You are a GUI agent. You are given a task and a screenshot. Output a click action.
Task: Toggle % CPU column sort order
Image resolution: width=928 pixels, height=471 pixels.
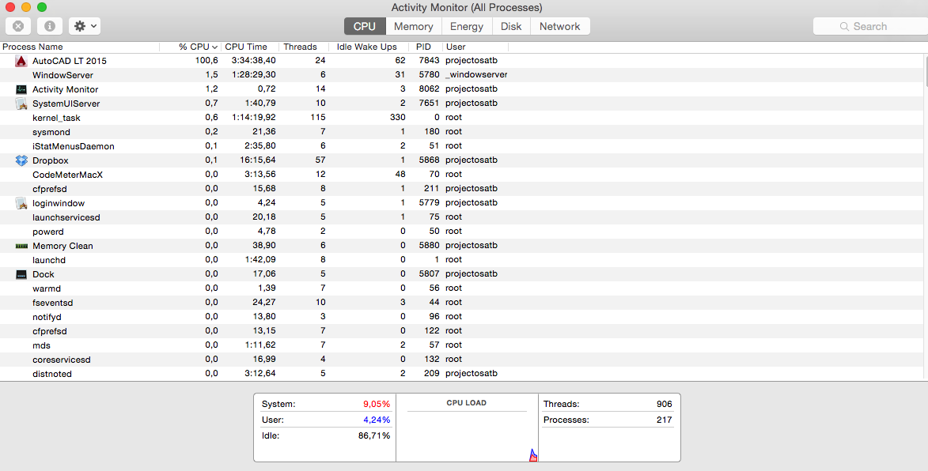[191, 47]
